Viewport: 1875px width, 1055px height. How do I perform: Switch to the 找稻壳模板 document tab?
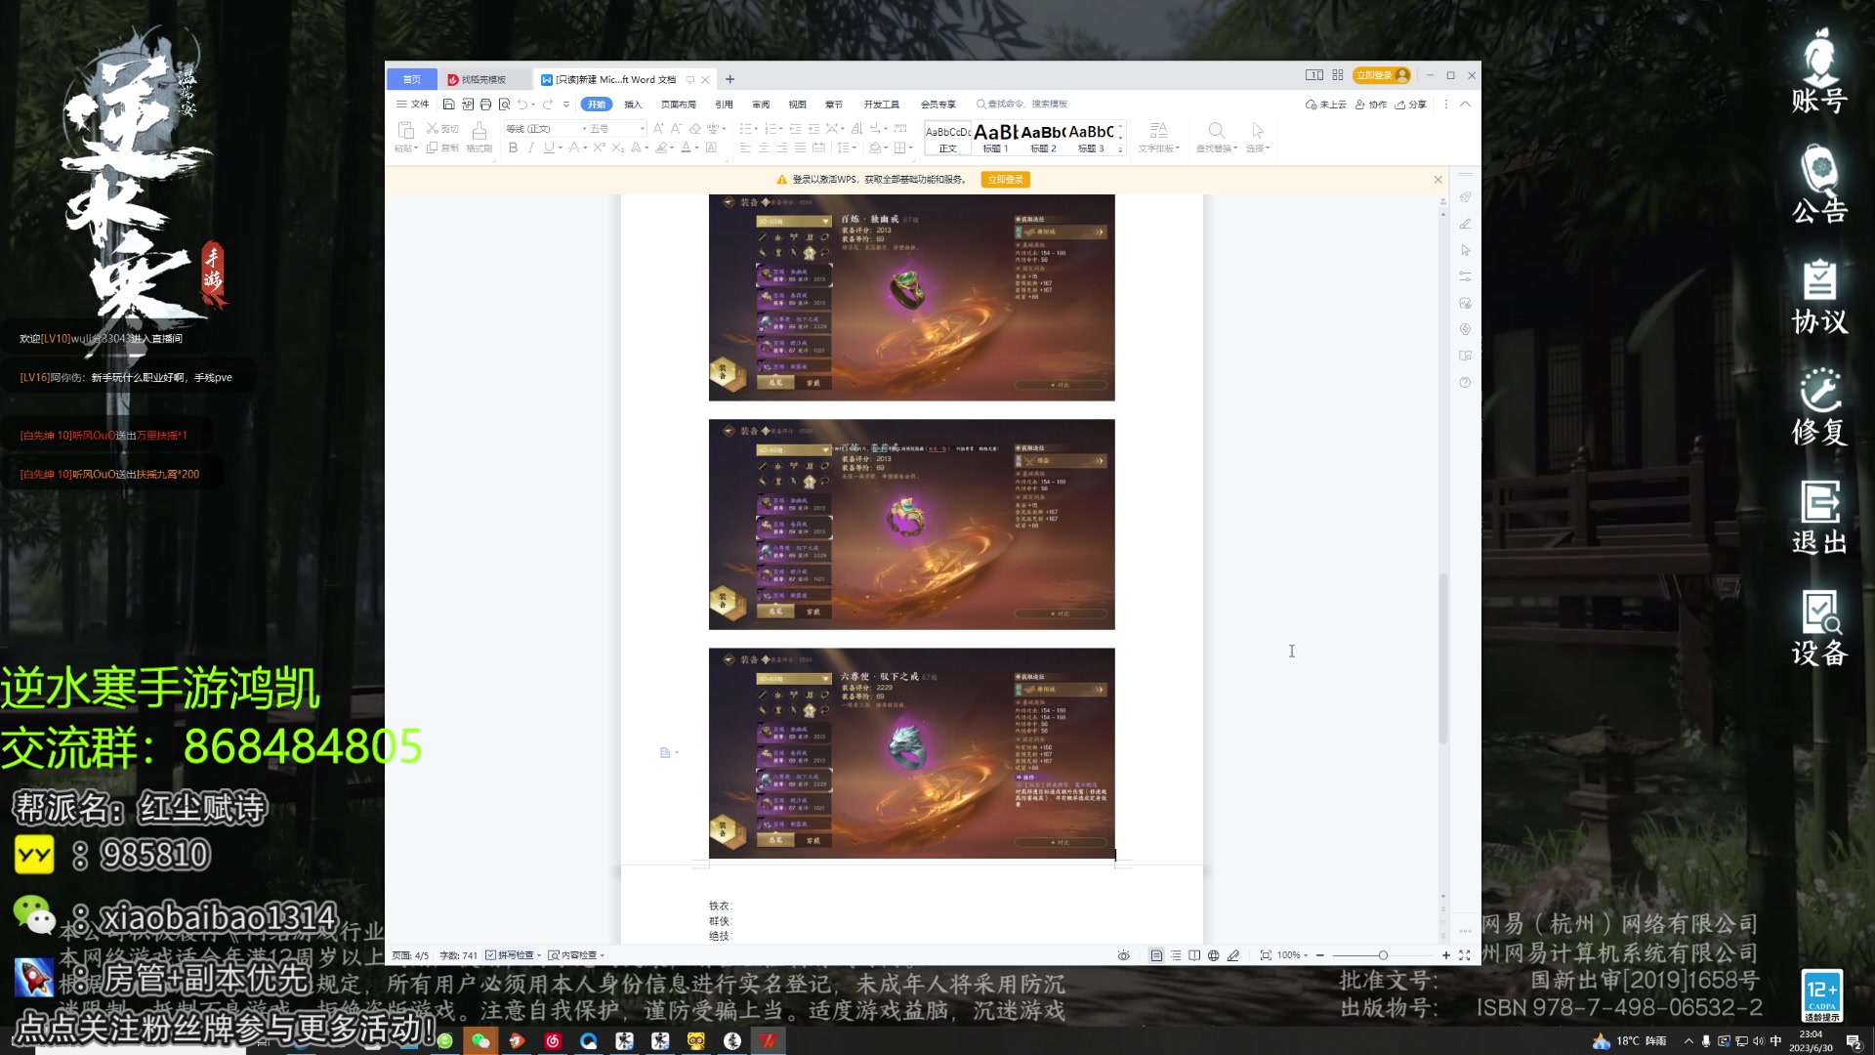pyautogui.click(x=483, y=80)
